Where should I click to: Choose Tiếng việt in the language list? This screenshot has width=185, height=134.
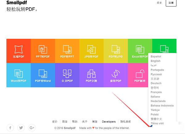157,124
